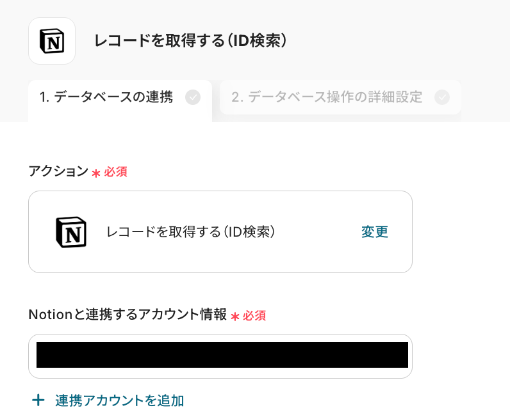Click checkmark icon on データベースの連携 tab
The height and width of the screenshot is (417, 510).
(192, 97)
